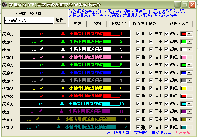Minimize the window
198x137 pixels.
click(x=177, y=5)
